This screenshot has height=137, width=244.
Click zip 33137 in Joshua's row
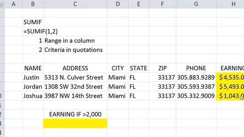(x=162, y=96)
